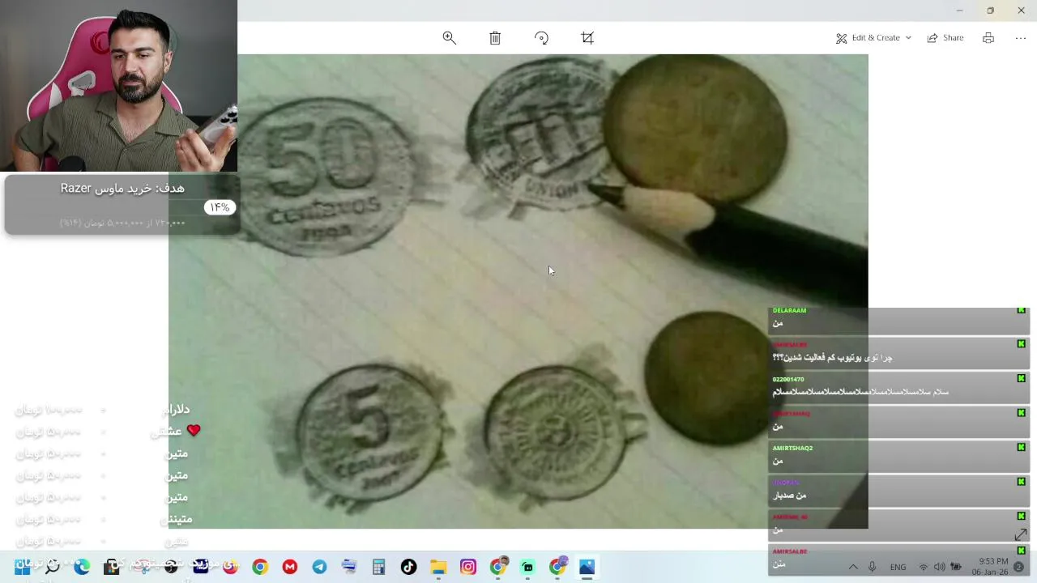Viewport: 1037px width, 583px height.
Task: Open the See more three-dots menu
Action: pyautogui.click(x=1021, y=38)
